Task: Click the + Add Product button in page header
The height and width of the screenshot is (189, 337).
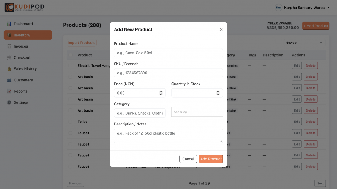Action: pyautogui.click(x=316, y=26)
